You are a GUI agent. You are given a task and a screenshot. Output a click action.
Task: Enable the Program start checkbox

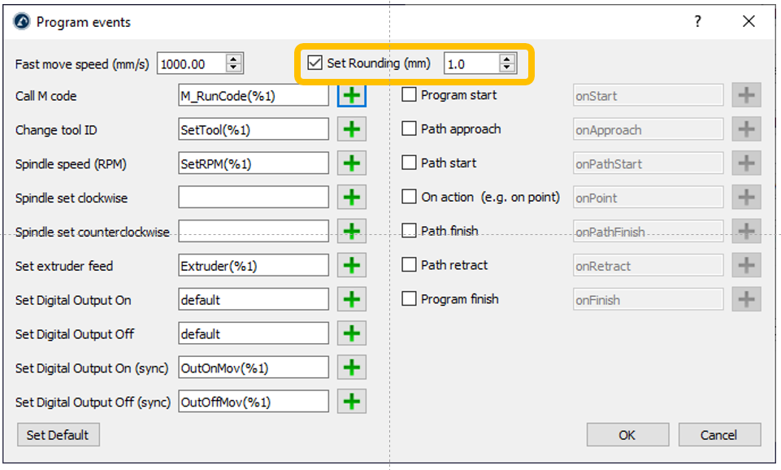coord(410,95)
